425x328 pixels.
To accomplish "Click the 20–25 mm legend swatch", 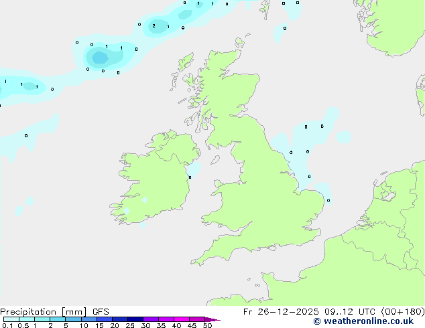I will (x=120, y=319).
